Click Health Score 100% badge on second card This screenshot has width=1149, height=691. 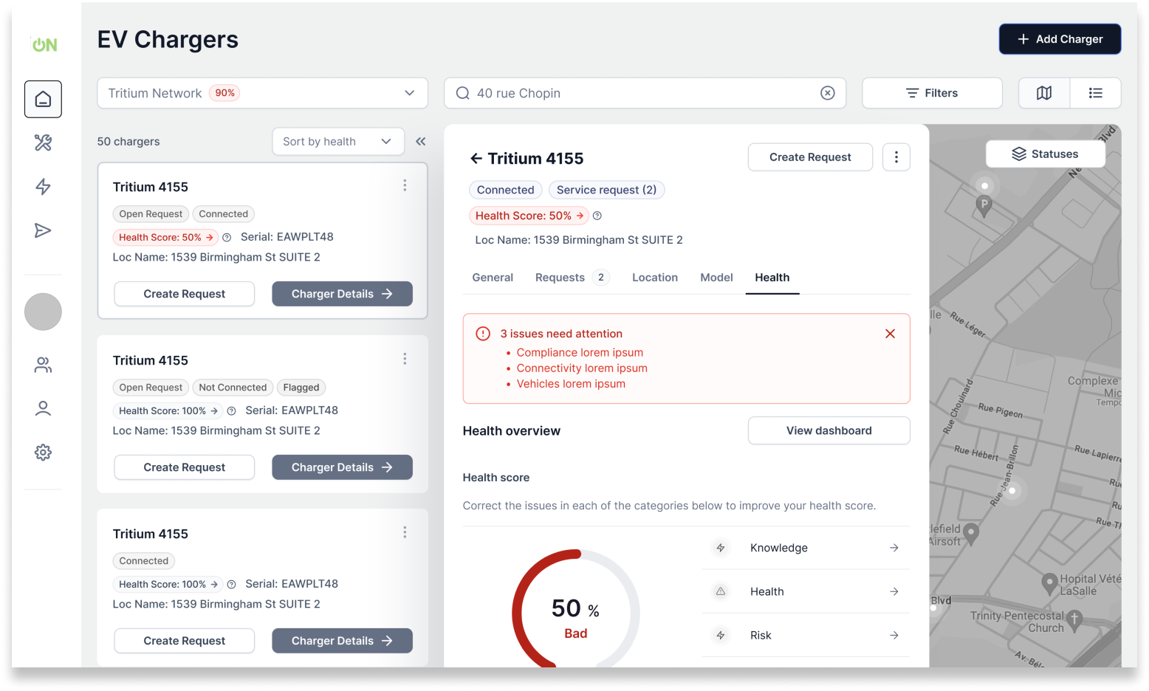pyautogui.click(x=168, y=410)
